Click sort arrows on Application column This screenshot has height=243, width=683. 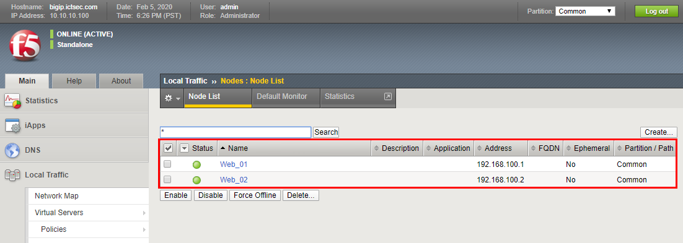(429, 148)
